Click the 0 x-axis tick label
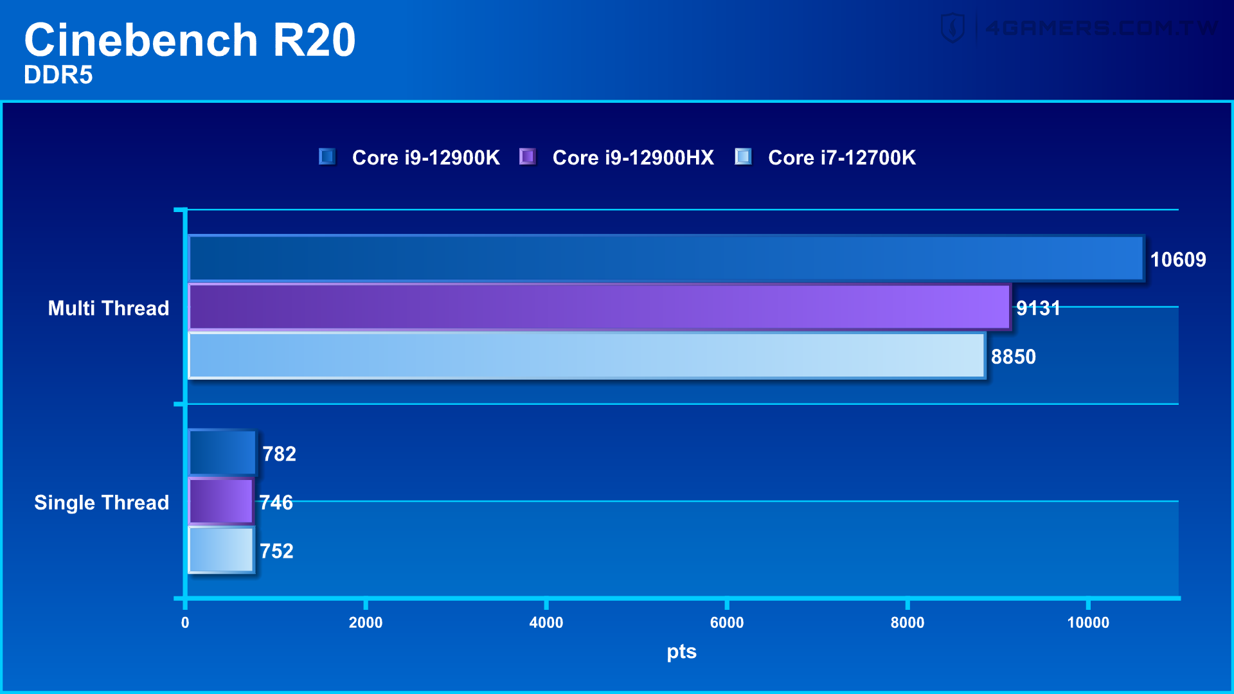The image size is (1234, 694). point(185,623)
